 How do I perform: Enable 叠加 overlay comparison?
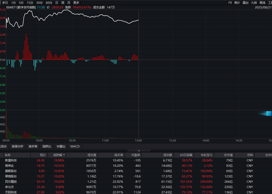click(x=246, y=3)
